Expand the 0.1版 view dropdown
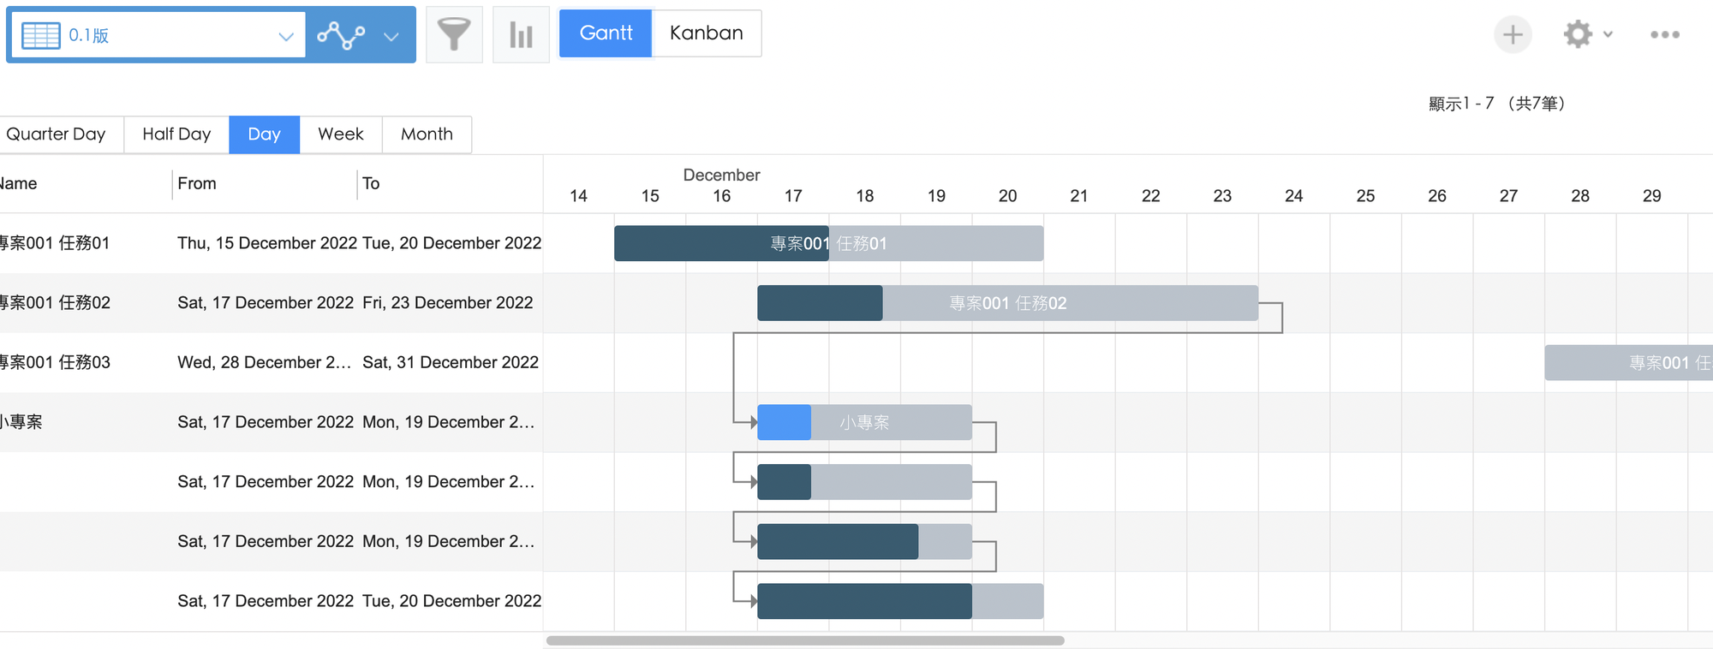This screenshot has width=1713, height=649. pyautogui.click(x=285, y=36)
